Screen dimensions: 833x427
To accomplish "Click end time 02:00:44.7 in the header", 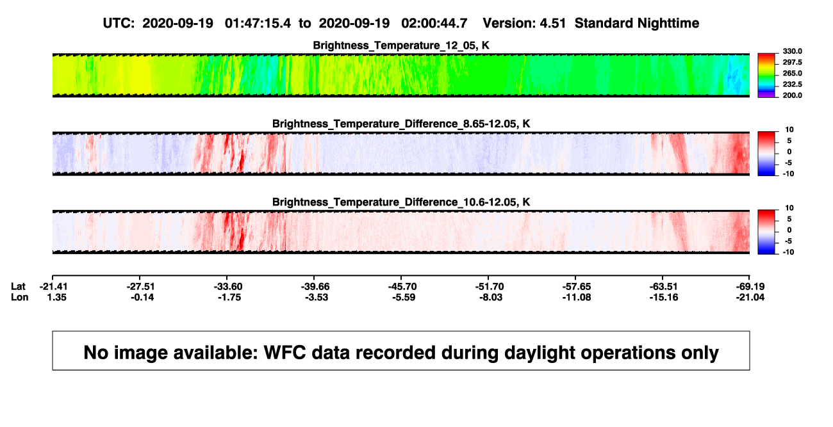I will (434, 23).
